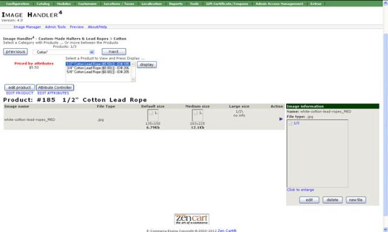Select the 5/8" Cotton Lead Rope list entry

click(98, 72)
